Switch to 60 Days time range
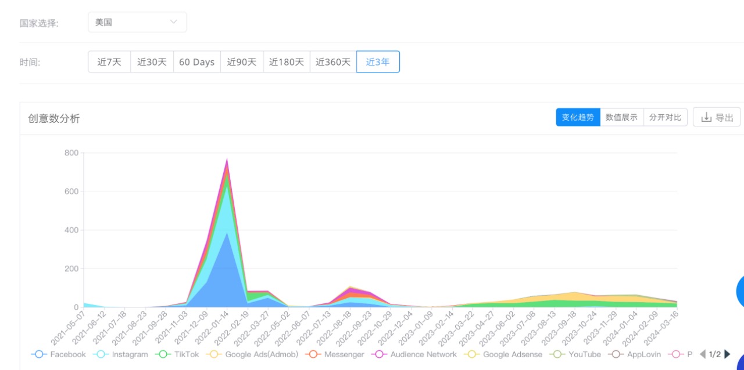Screen dimensions: 744x370 [x=196, y=62]
